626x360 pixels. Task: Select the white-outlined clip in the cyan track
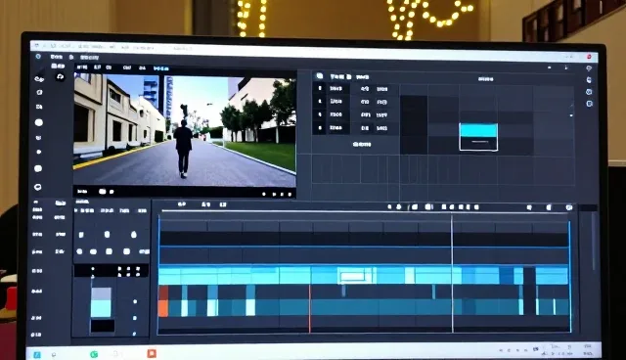click(x=355, y=276)
